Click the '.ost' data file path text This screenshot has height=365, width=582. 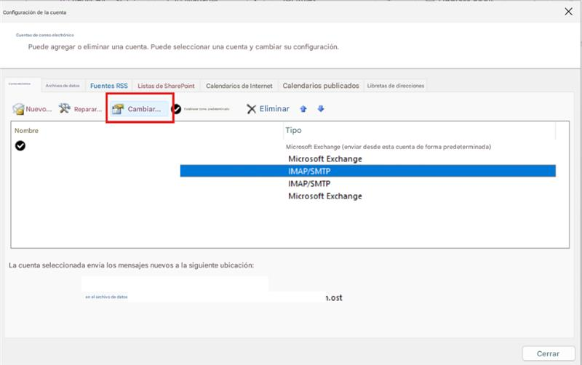(334, 297)
